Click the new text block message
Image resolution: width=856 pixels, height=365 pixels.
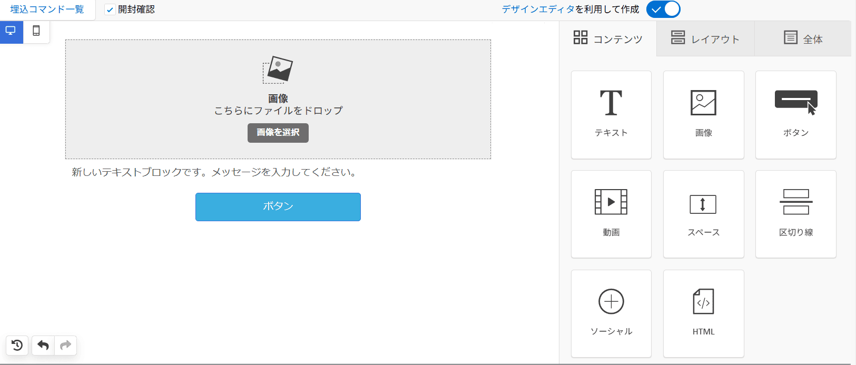pyautogui.click(x=214, y=172)
